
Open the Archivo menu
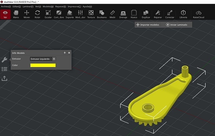(x=6, y=6)
